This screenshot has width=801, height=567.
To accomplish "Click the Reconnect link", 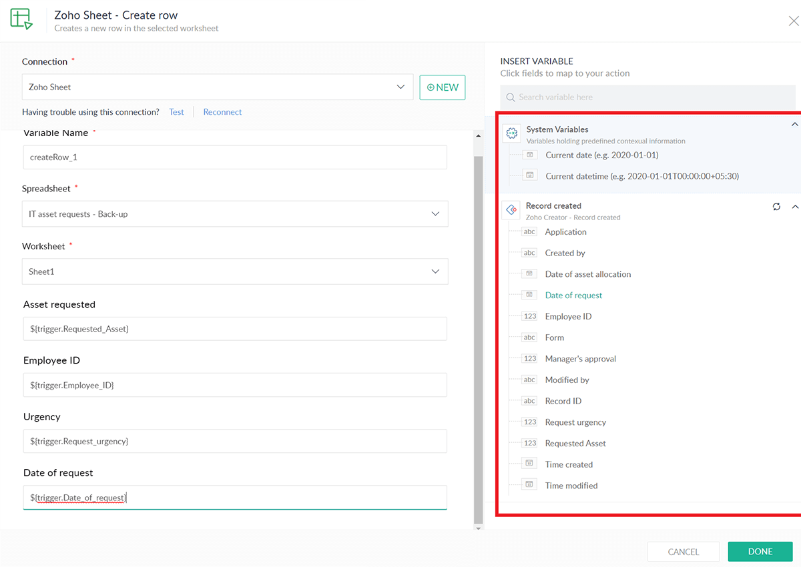I will click(222, 112).
